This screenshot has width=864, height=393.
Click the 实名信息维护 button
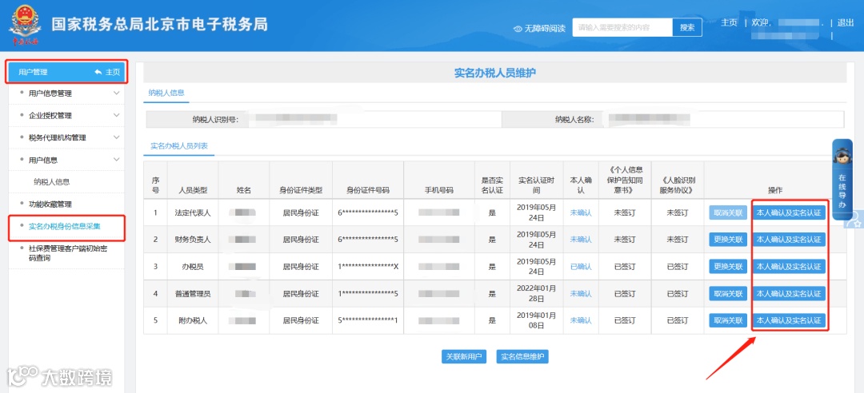[522, 357]
